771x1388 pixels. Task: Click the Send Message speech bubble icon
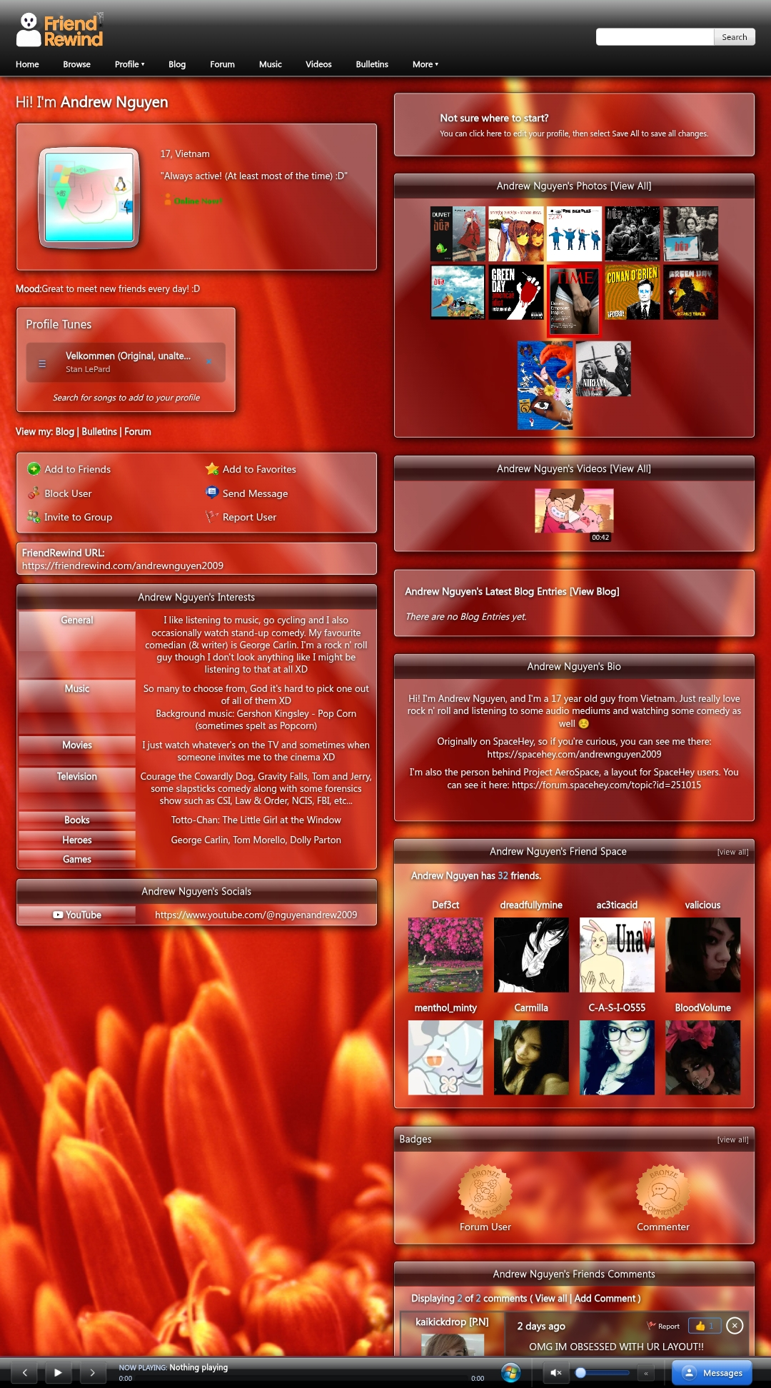coord(212,493)
